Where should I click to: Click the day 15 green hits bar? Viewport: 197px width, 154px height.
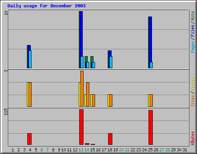coord(92,59)
